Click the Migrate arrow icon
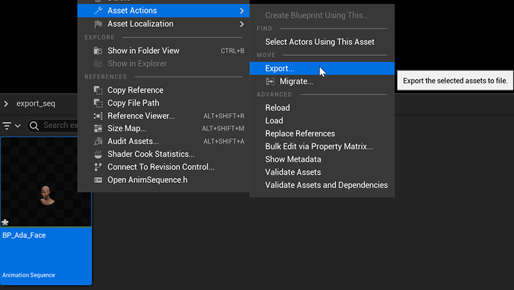This screenshot has width=514, height=290. 270,81
